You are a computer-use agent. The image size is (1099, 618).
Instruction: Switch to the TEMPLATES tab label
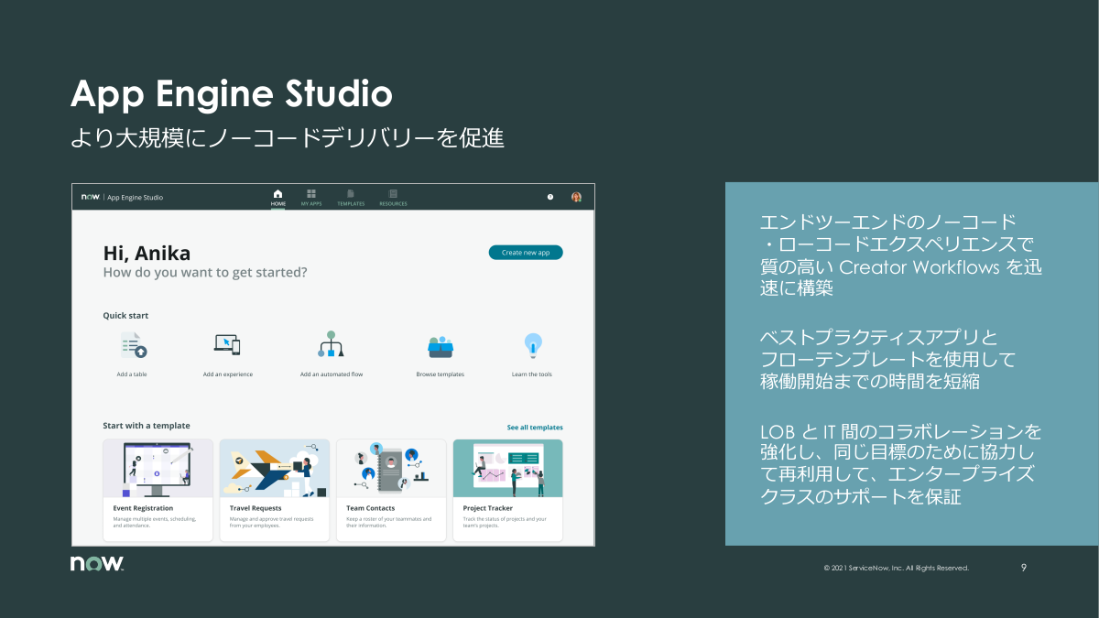click(351, 204)
